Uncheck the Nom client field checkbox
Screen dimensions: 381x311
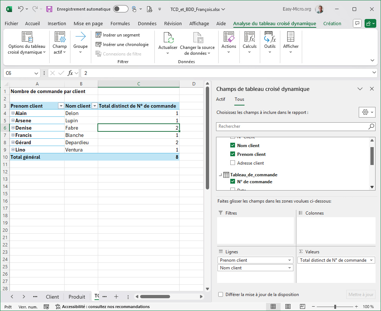[233, 145]
